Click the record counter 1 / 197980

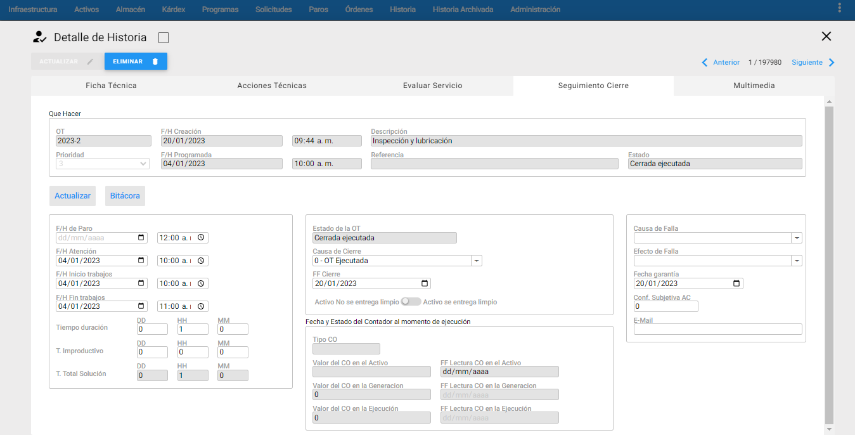click(765, 62)
